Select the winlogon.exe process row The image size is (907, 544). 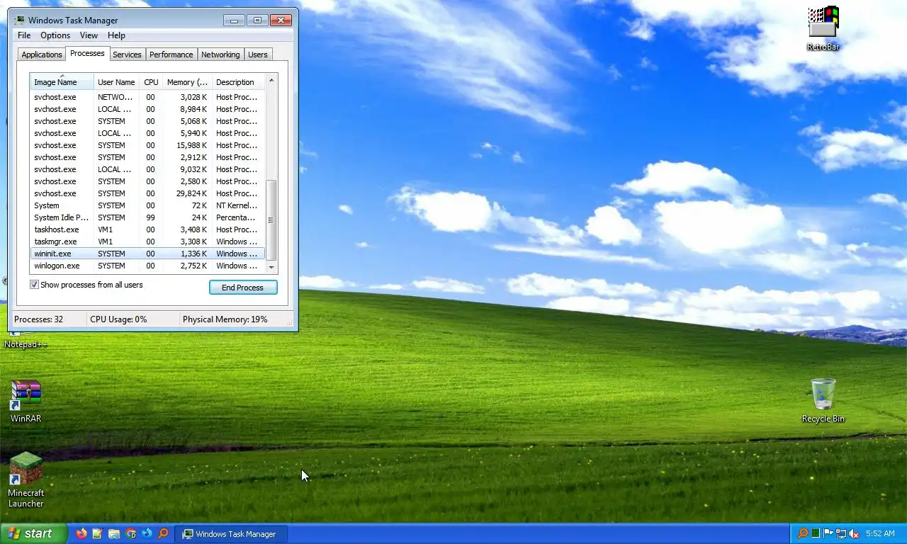147,266
